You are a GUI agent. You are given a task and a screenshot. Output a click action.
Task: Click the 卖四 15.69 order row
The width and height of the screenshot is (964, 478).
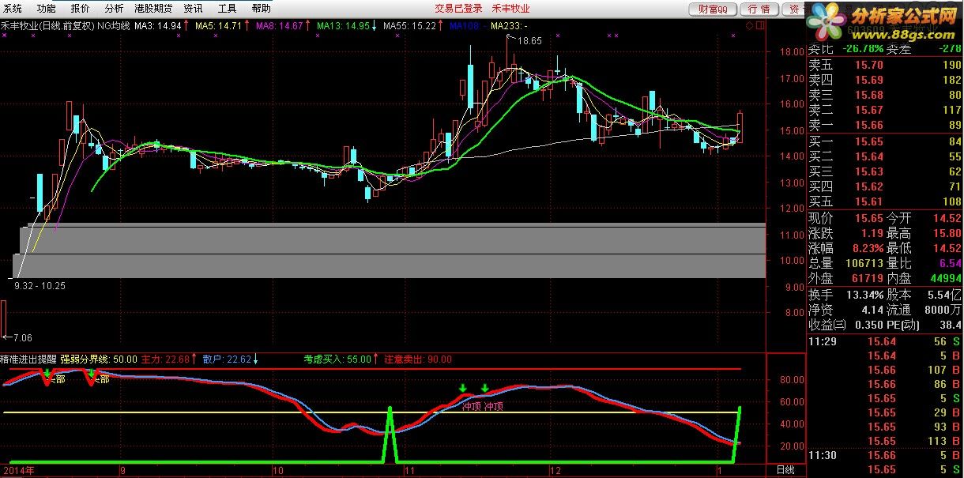click(x=885, y=80)
